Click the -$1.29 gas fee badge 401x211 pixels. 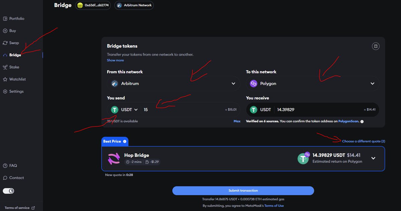click(x=152, y=162)
